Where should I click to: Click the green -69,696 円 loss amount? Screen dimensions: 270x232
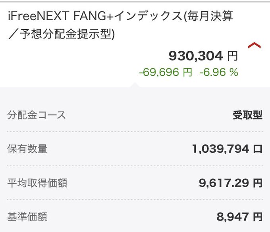166,72
